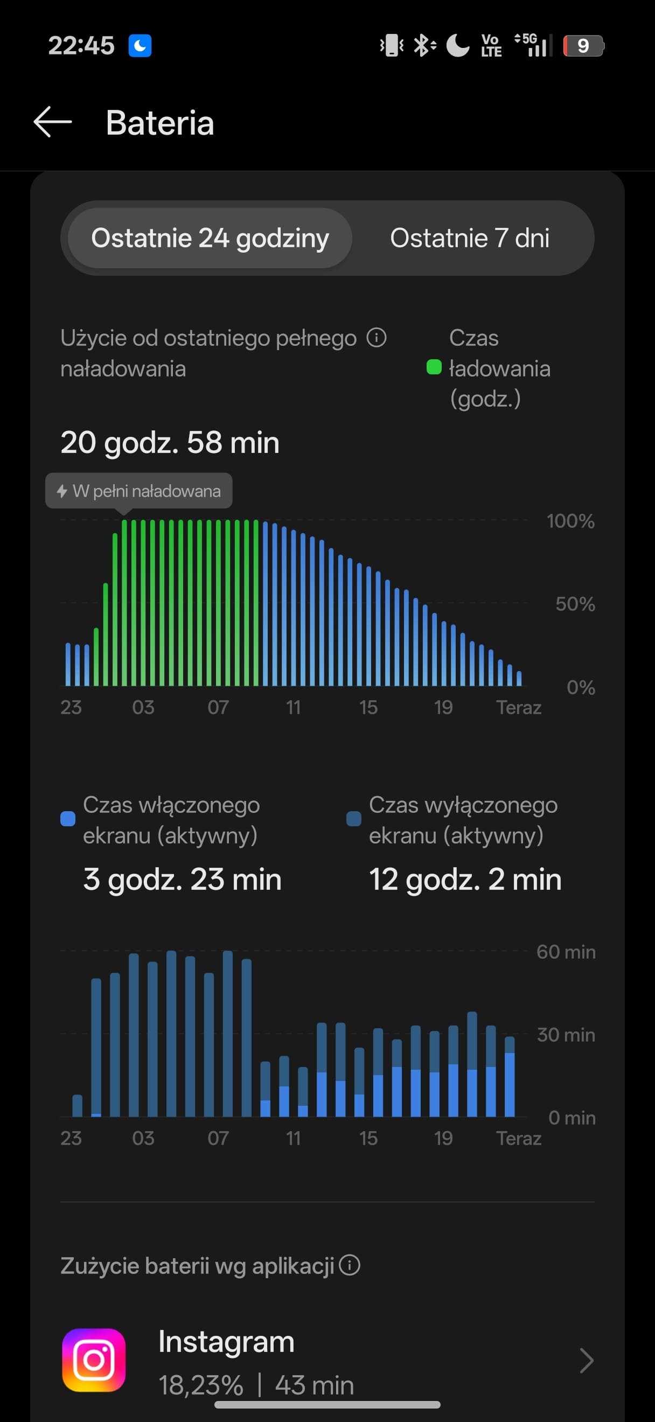Select Ostatnie 24 godziny tab
Image resolution: width=655 pixels, height=1422 pixels.
(210, 239)
